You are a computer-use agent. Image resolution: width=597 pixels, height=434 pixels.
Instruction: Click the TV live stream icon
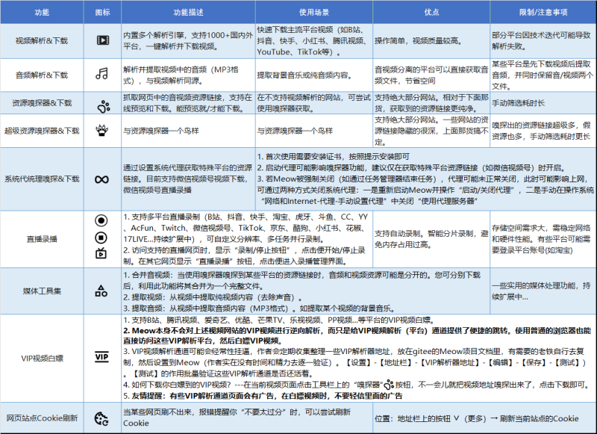coord(101,255)
